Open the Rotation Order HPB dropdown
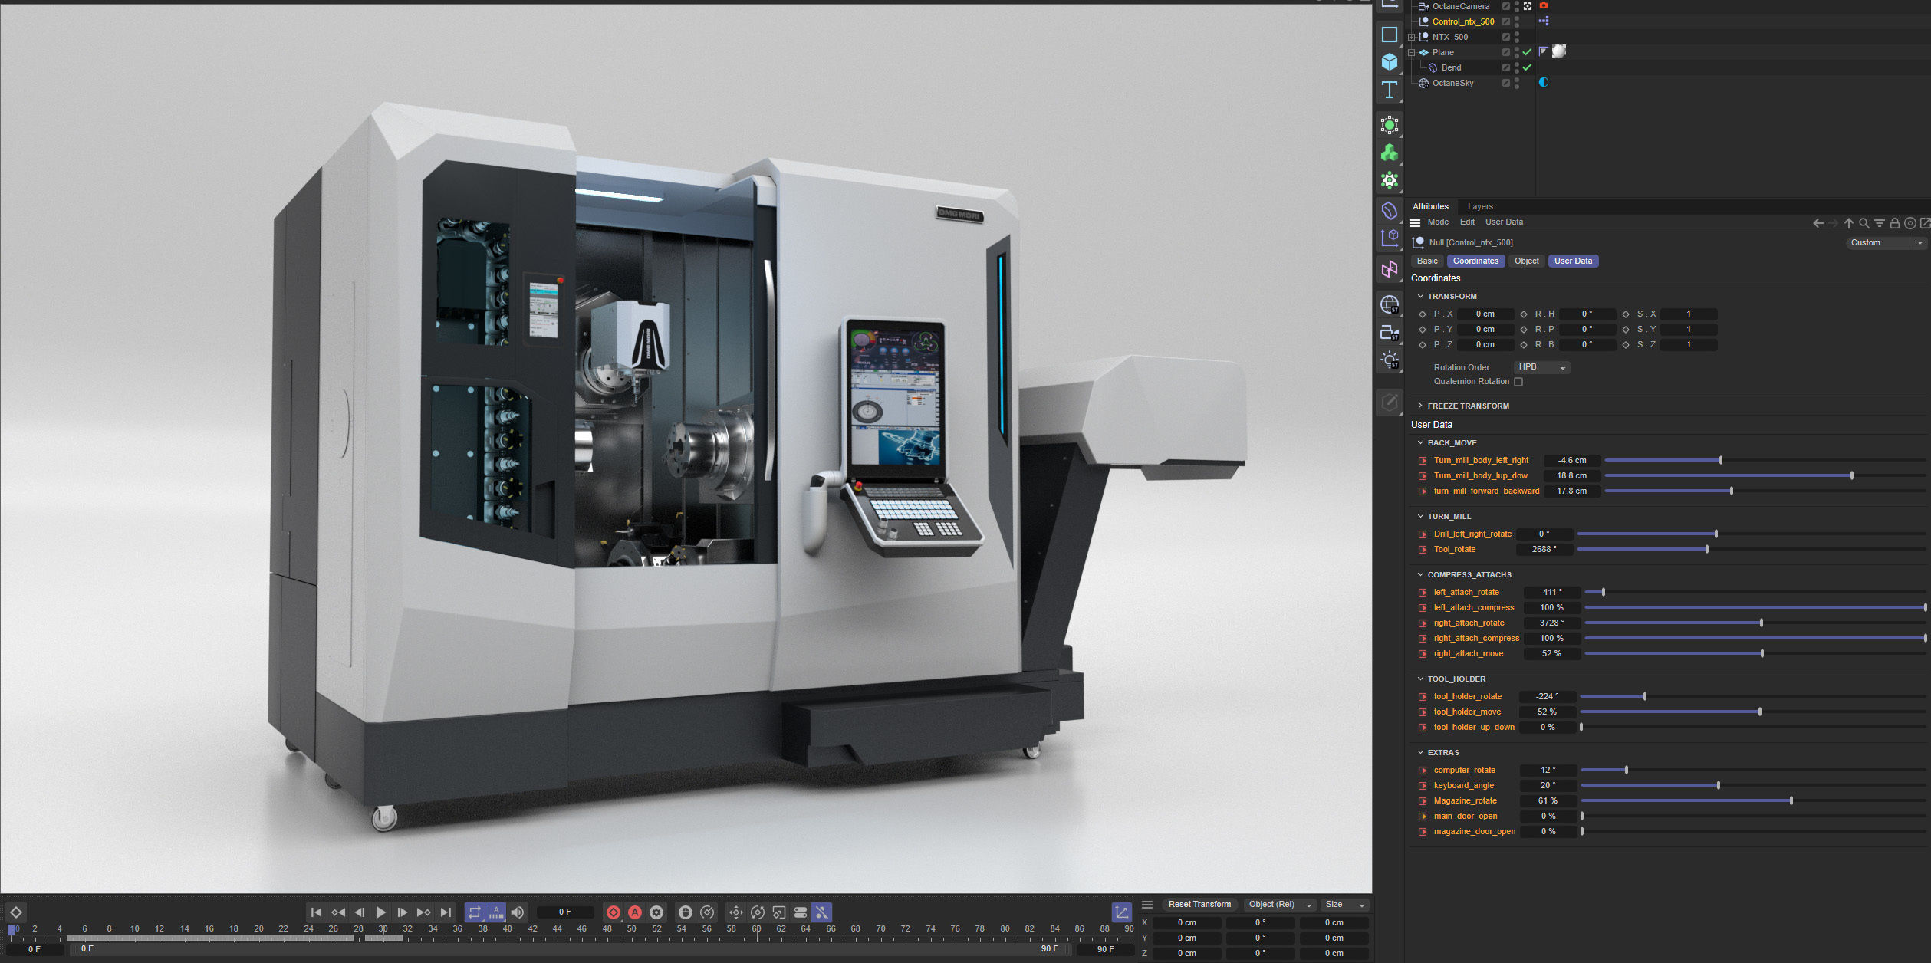The image size is (1931, 963). point(1541,367)
